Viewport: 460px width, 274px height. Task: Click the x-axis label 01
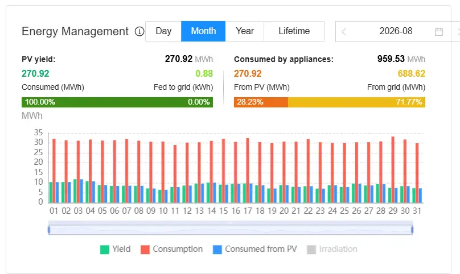[x=54, y=211]
